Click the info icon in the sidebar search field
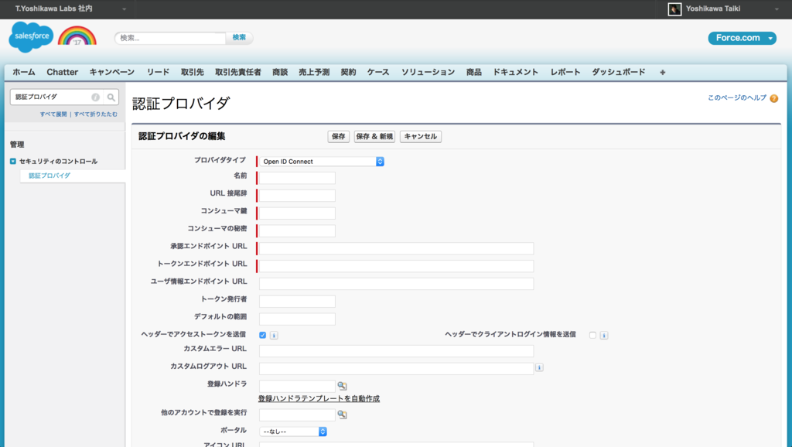The width and height of the screenshot is (792, 447). point(94,97)
